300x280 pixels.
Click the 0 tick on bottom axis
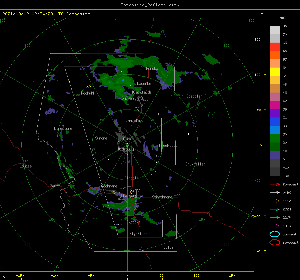tap(127, 275)
